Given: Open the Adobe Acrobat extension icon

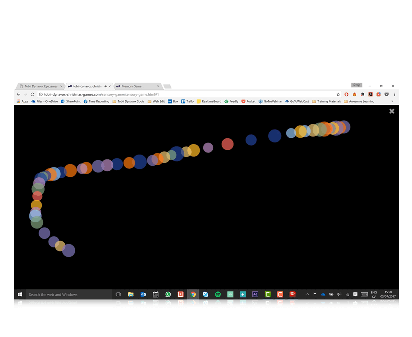Looking at the screenshot, I should [x=370, y=94].
